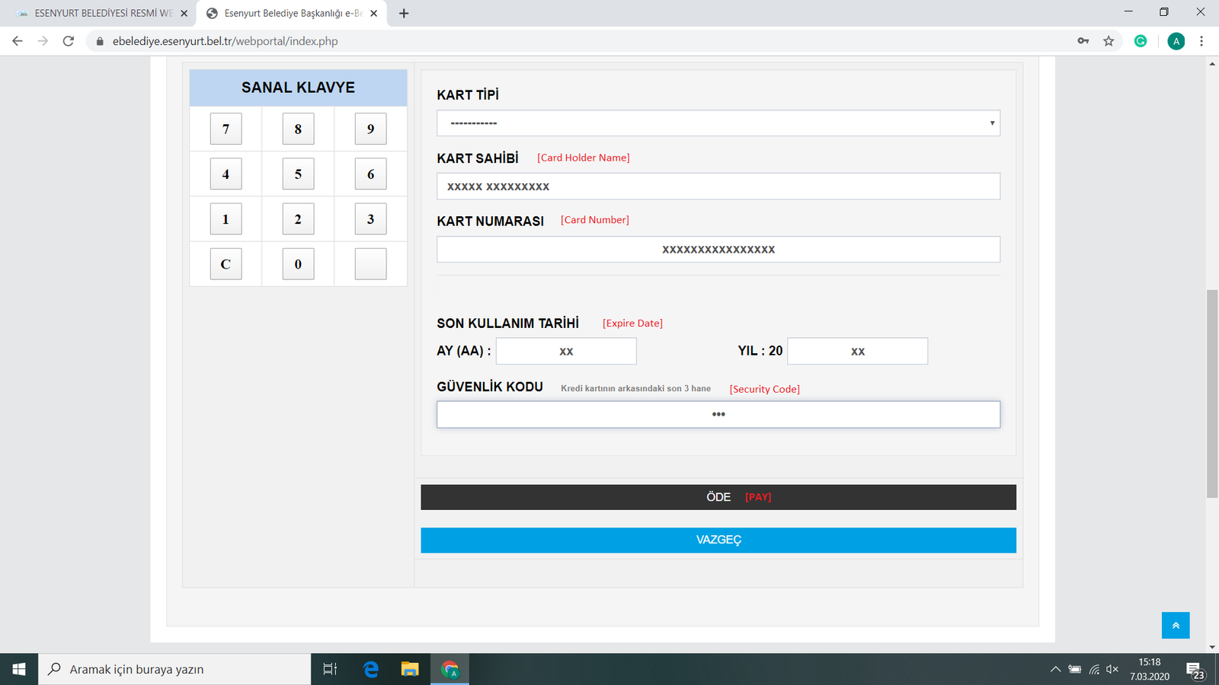Open a new browser tab
Screen dimensions: 1219x685
pos(404,13)
